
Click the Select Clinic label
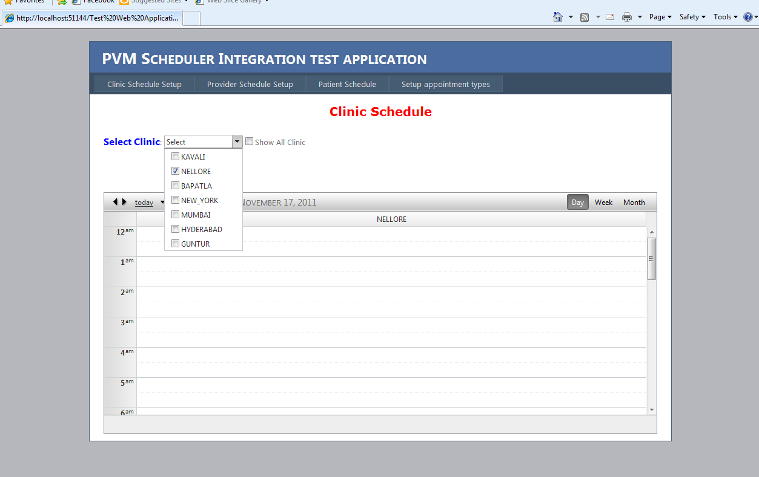coord(133,141)
